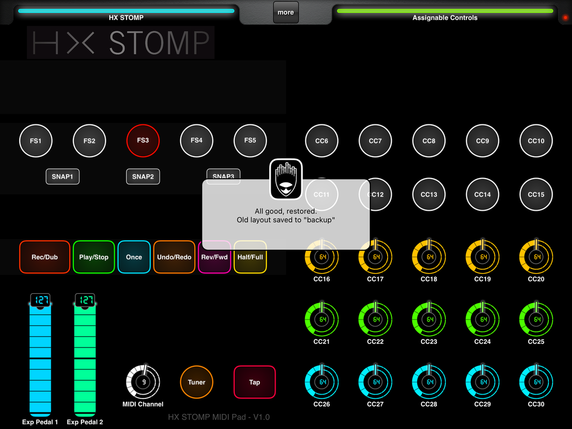Click the 127 value display of Exp Pedal 1
Viewport: 572px width, 429px height.
40,300
